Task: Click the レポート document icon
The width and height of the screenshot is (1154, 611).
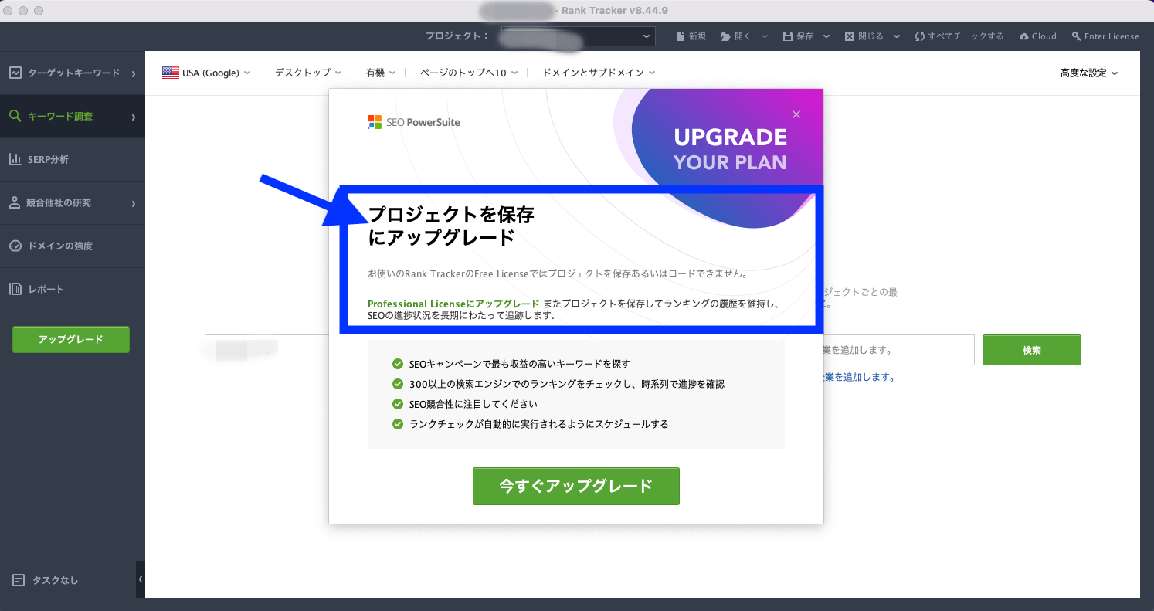Action: pyautogui.click(x=15, y=290)
